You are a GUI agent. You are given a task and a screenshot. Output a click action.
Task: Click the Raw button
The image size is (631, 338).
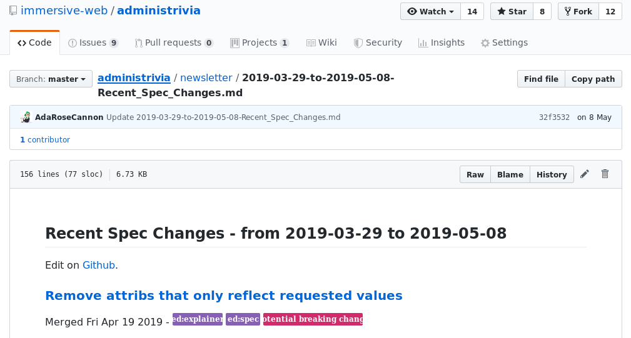pos(475,174)
